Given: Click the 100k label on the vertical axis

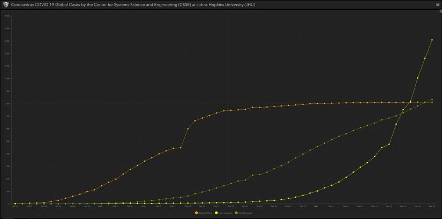Looking at the screenshot, I should [x=7, y=78].
